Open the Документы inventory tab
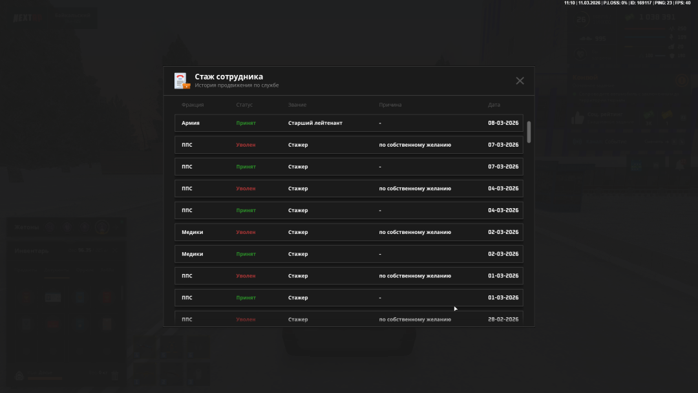 pyautogui.click(x=57, y=270)
